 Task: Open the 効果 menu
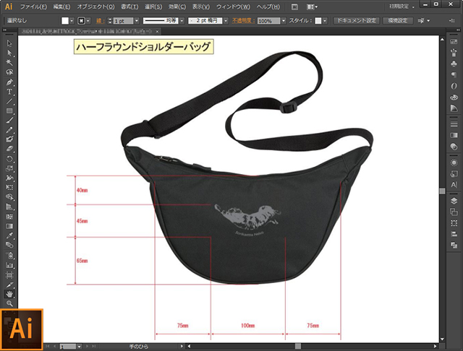[177, 6]
